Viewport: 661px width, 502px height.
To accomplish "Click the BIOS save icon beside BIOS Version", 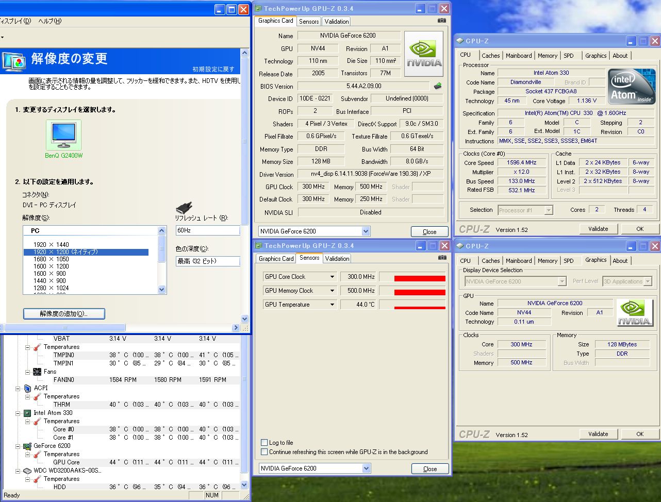I will [x=438, y=86].
